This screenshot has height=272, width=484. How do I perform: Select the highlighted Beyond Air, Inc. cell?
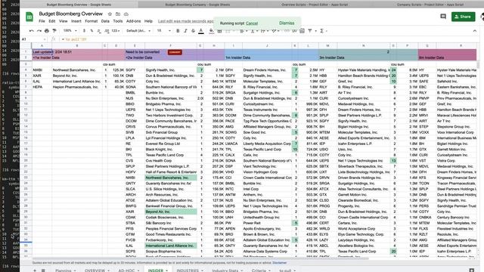click(x=171, y=212)
